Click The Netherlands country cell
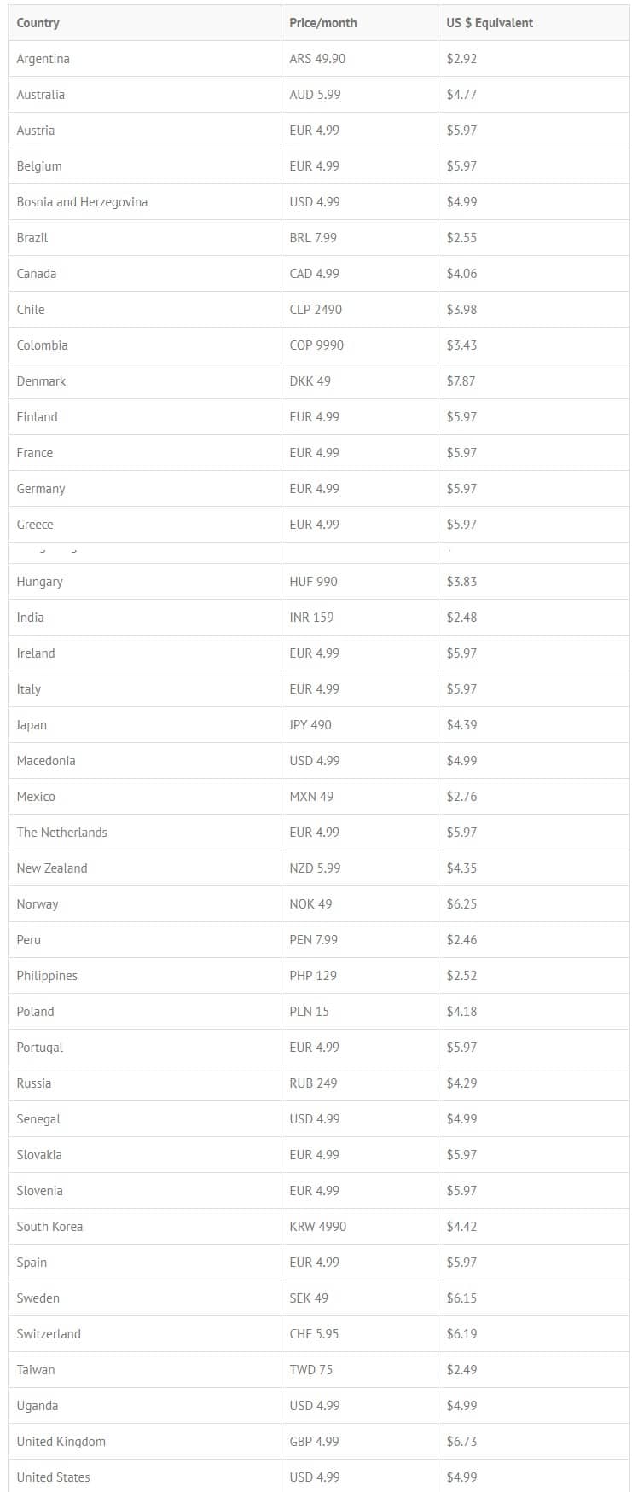The image size is (632, 1492). tap(144, 833)
